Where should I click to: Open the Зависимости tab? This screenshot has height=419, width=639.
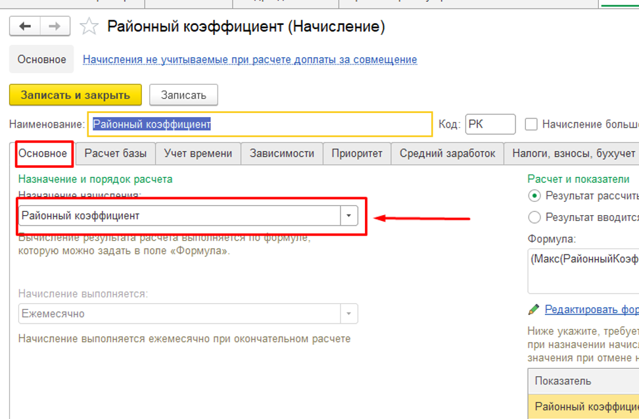point(282,154)
